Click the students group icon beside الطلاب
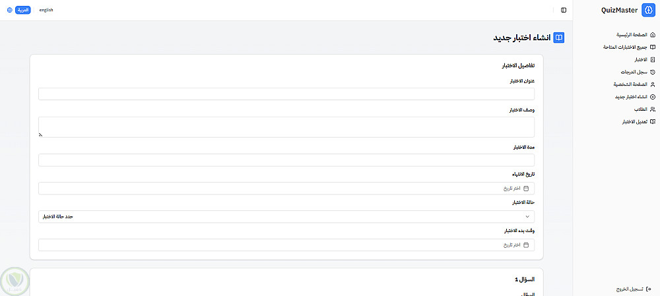Image resolution: width=660 pixels, height=296 pixels. point(653,109)
